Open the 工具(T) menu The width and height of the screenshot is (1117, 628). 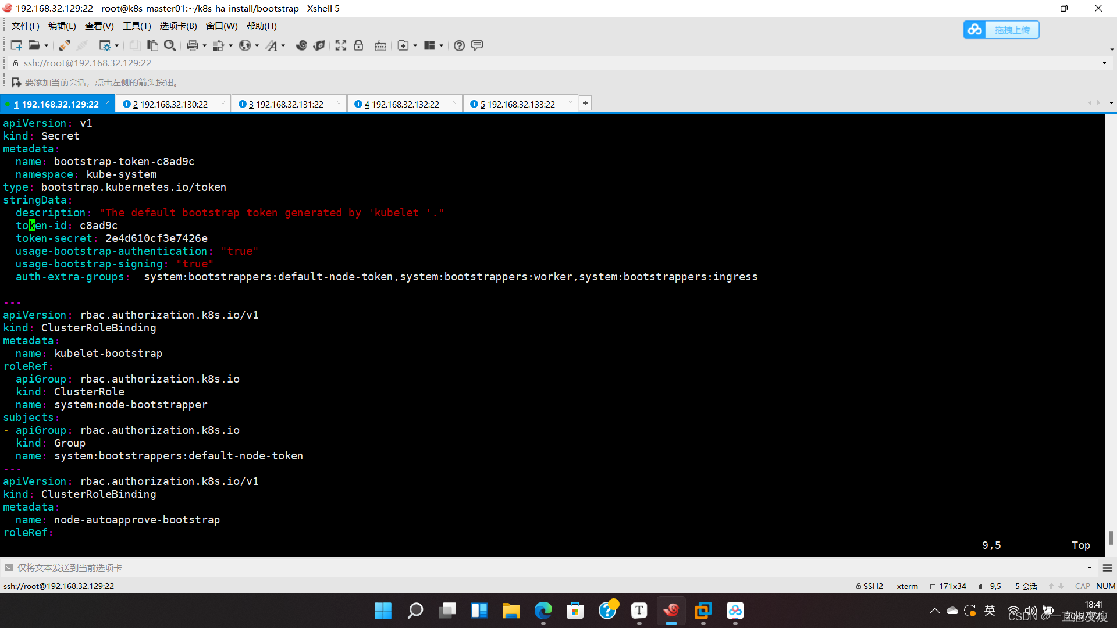137,26
